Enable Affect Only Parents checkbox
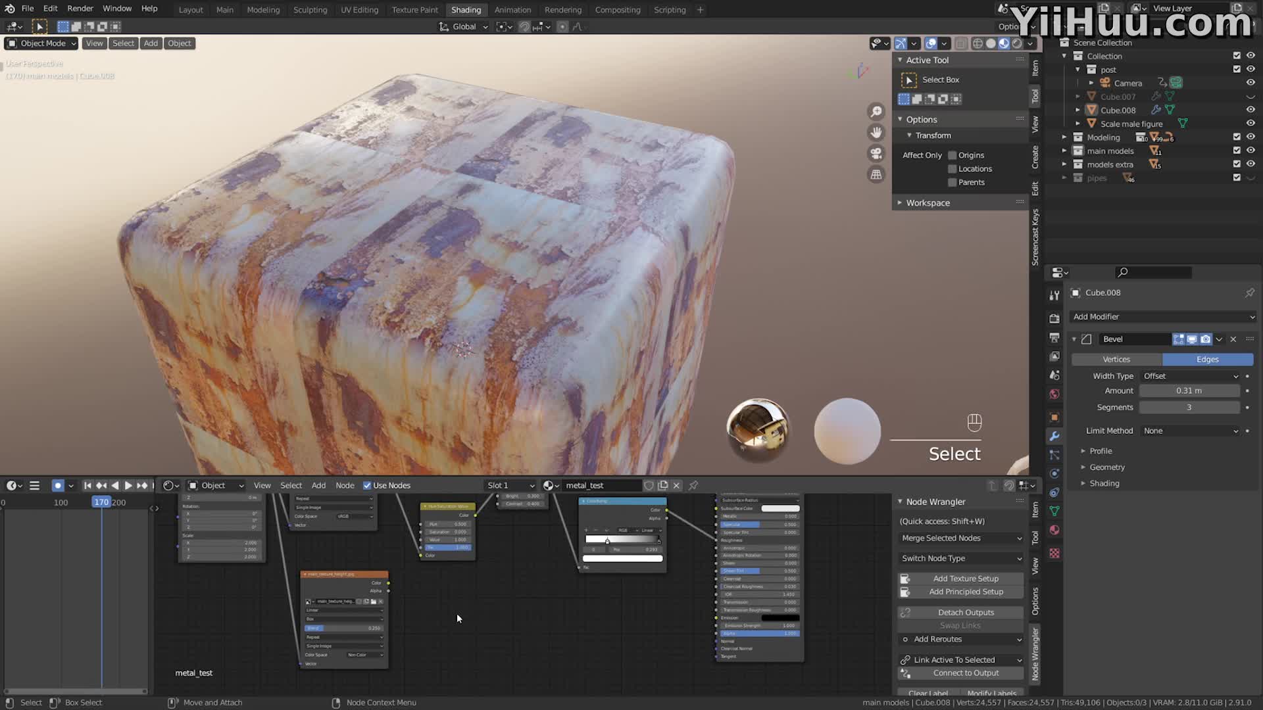 (x=952, y=182)
